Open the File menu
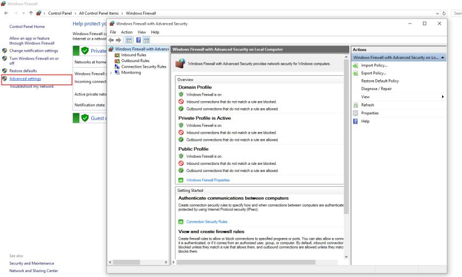Viewport: 462px width, 277px height. point(113,32)
